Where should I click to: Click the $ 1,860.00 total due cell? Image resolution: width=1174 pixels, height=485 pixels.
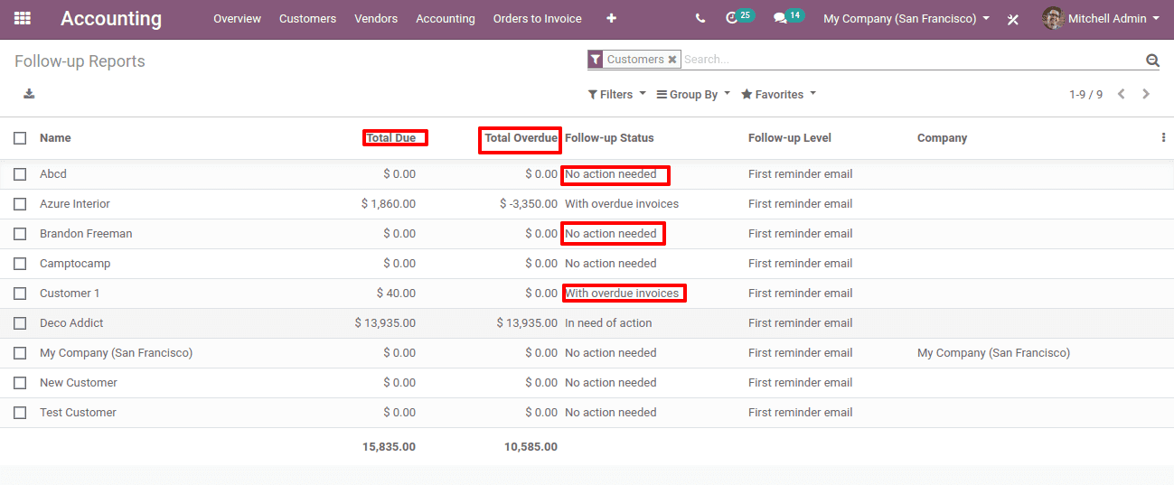point(389,204)
